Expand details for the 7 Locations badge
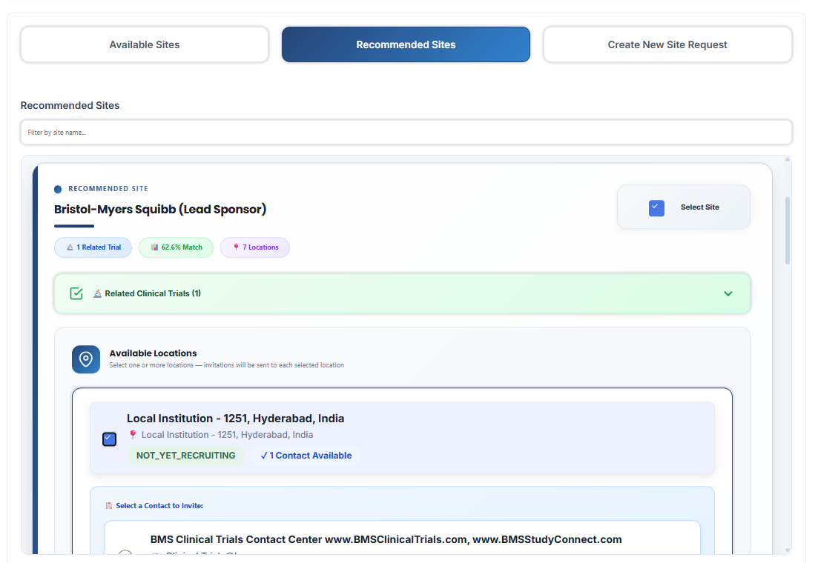 (x=254, y=247)
